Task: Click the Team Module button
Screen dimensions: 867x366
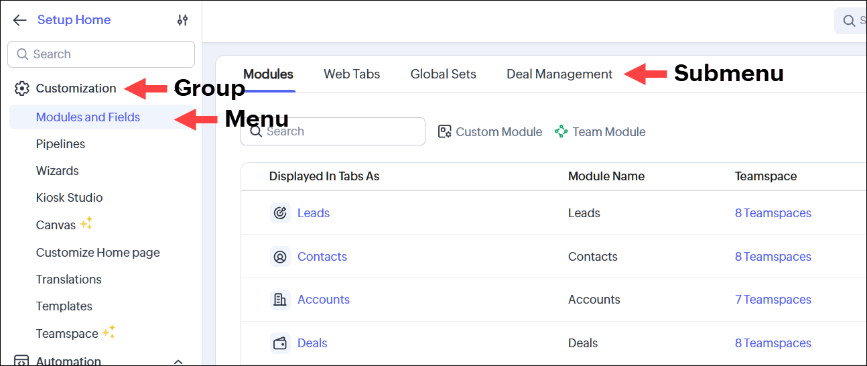Action: [600, 132]
